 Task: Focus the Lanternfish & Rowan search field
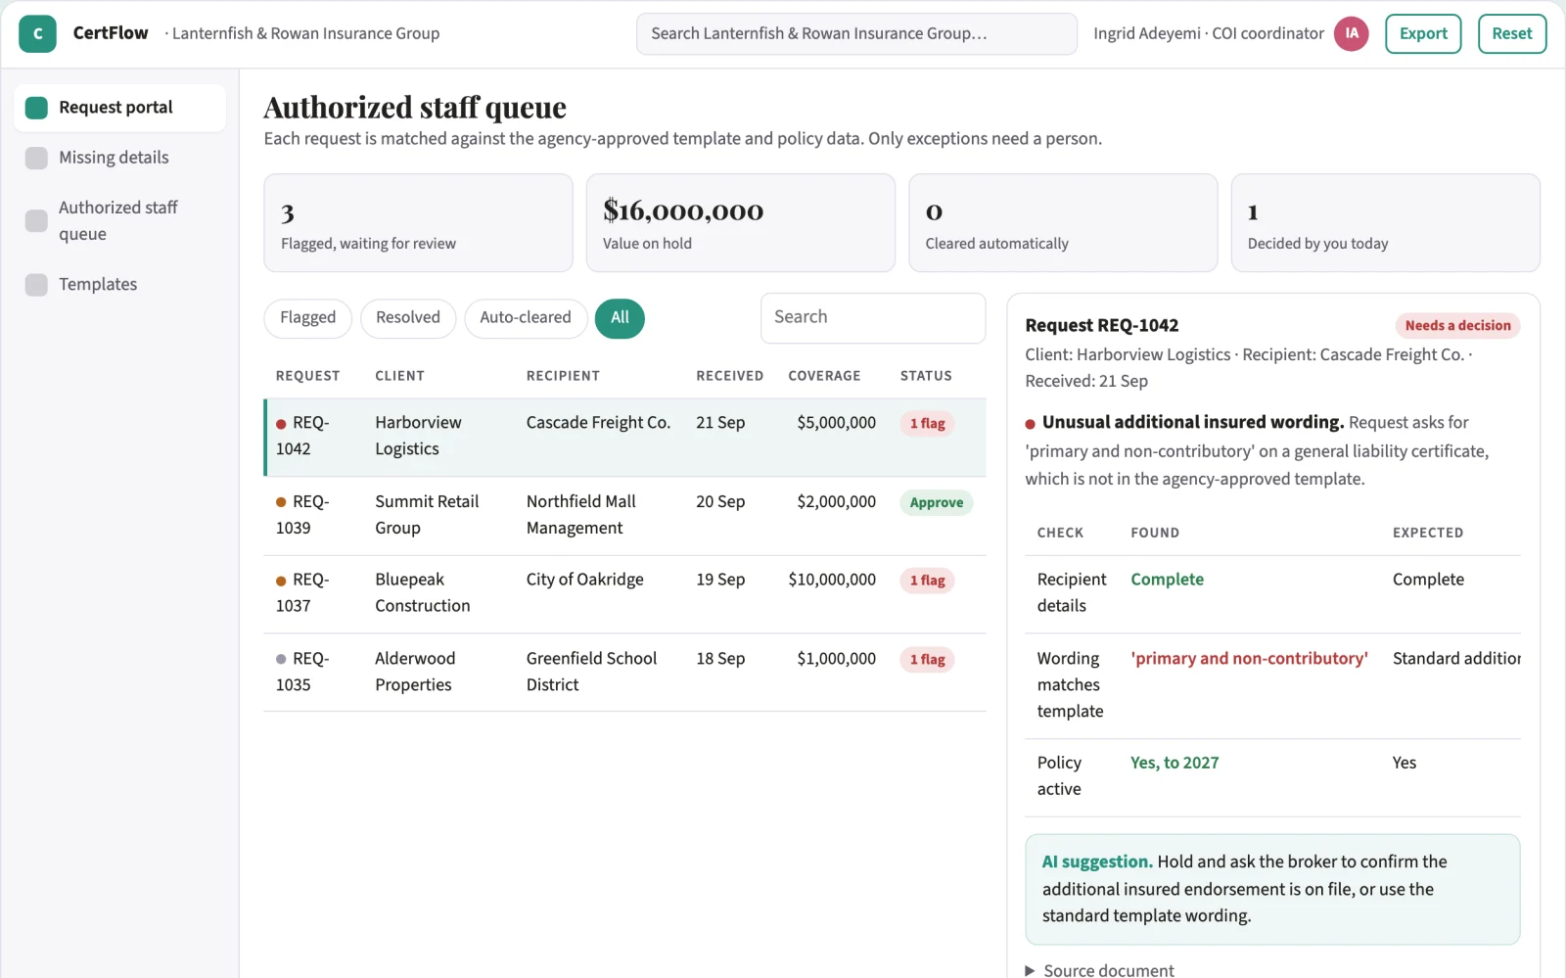pos(856,33)
